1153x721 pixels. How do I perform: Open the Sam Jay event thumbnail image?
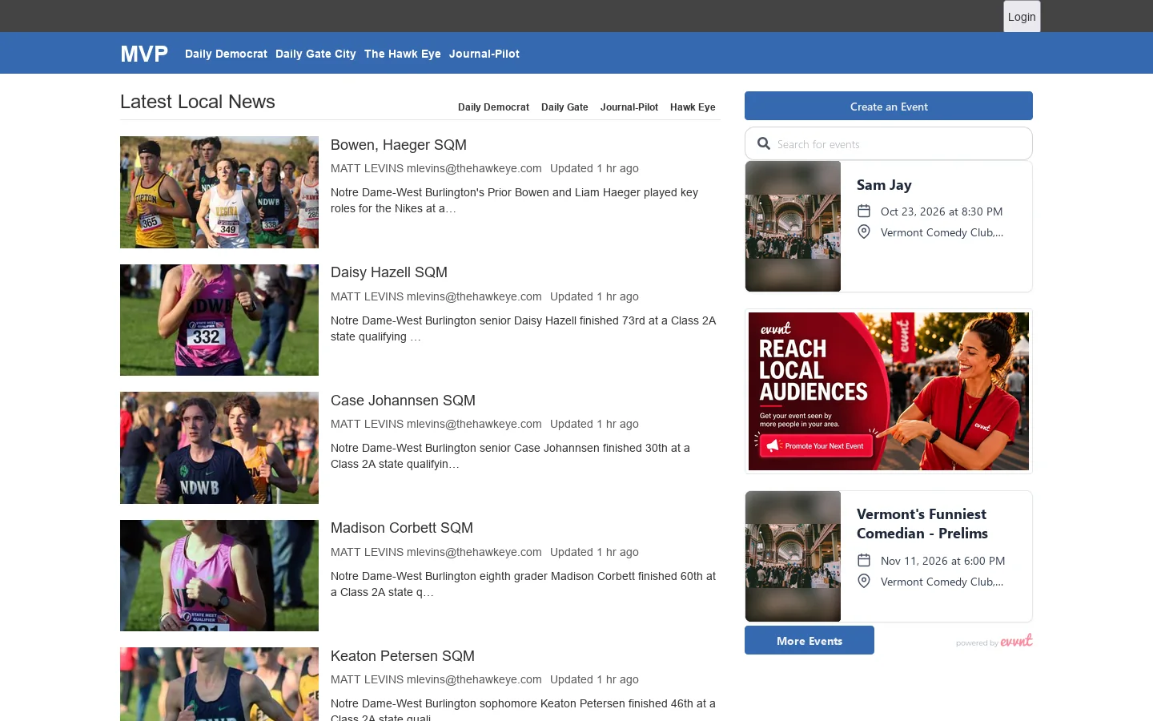(x=793, y=226)
